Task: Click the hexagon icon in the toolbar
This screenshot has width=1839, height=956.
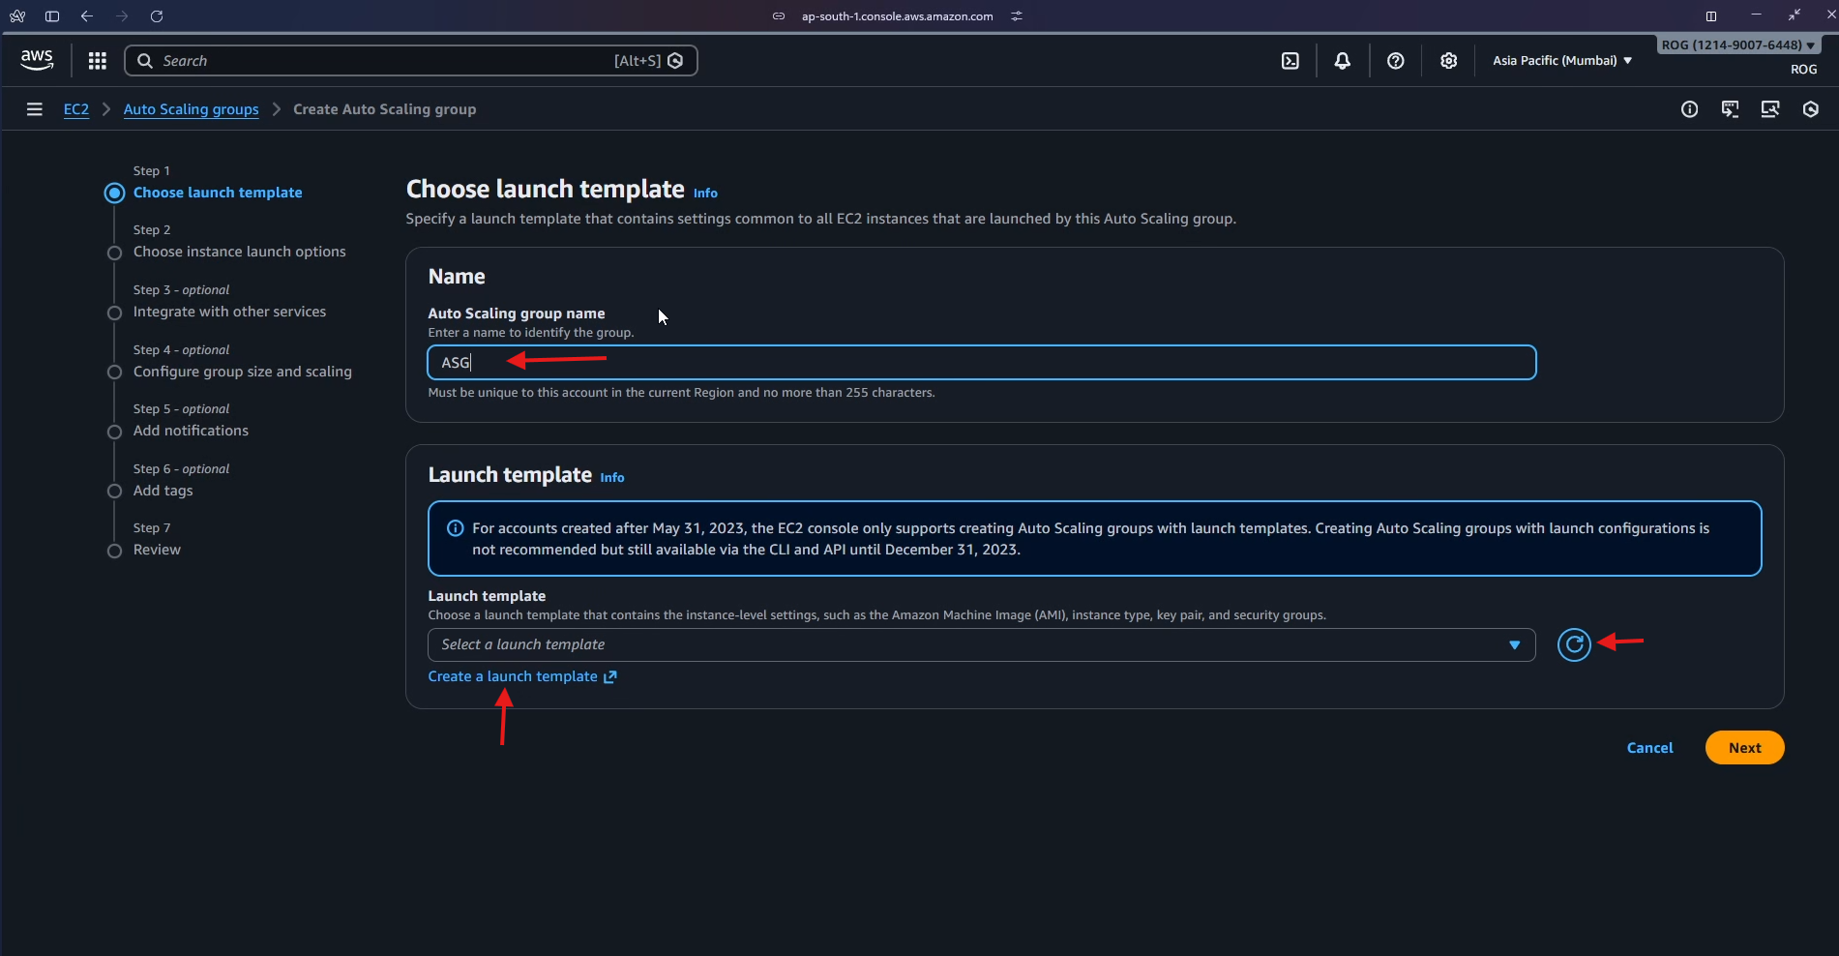Action: 1811,109
